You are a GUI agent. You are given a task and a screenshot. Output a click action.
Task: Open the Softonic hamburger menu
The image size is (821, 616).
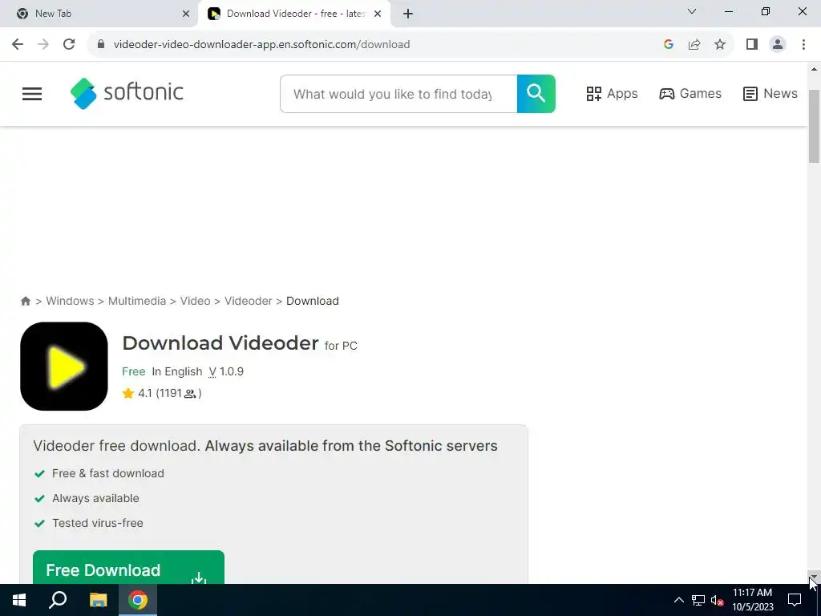32,94
